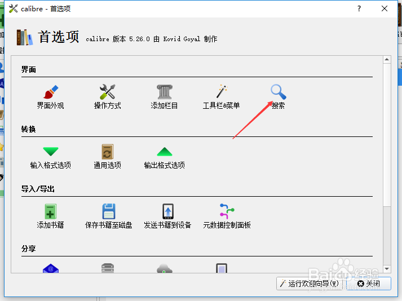Open 元数据控制面板 metadata plugboards

227,216
